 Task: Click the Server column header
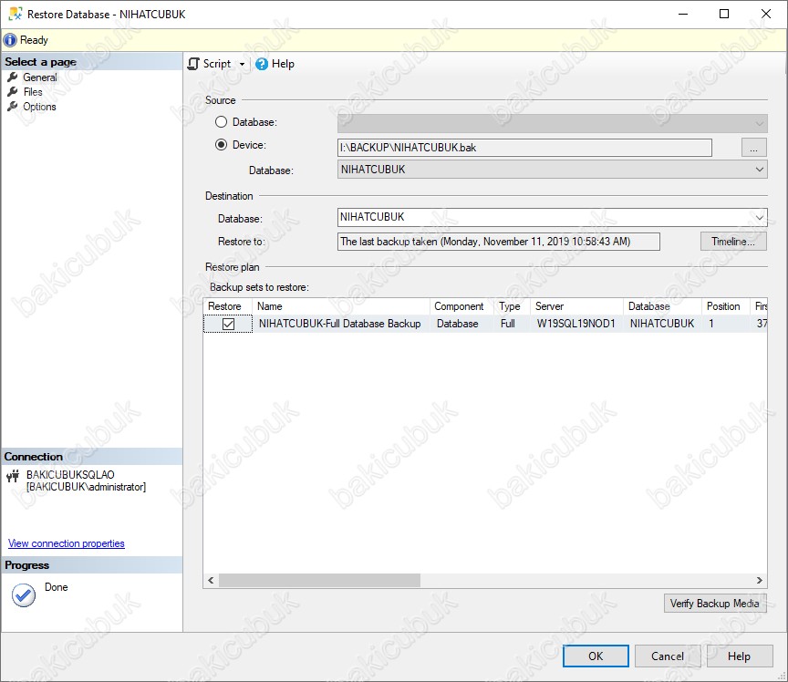[577, 306]
